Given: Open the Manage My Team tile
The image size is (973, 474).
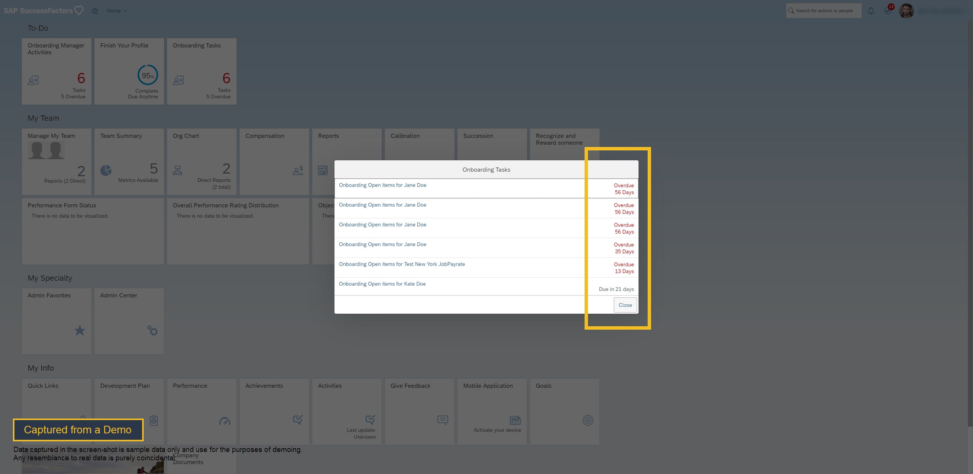Looking at the screenshot, I should (x=57, y=161).
